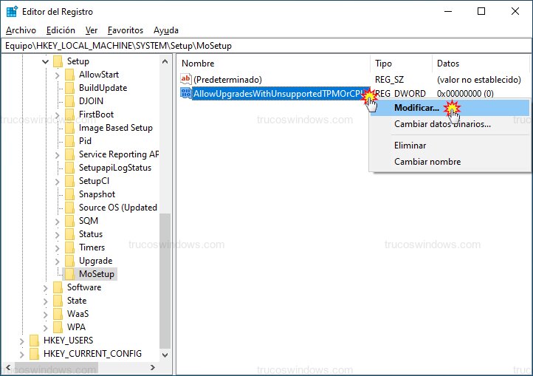Open the Edición menu
Image resolution: width=533 pixels, height=376 pixels.
pyautogui.click(x=61, y=30)
